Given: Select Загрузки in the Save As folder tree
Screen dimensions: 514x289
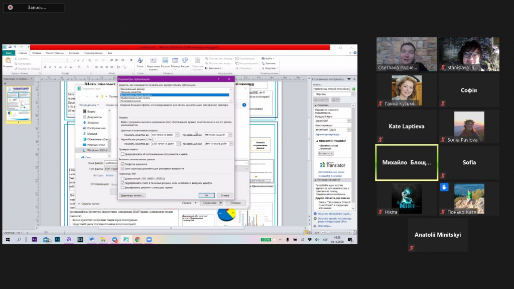Looking at the screenshot, I should (91, 123).
